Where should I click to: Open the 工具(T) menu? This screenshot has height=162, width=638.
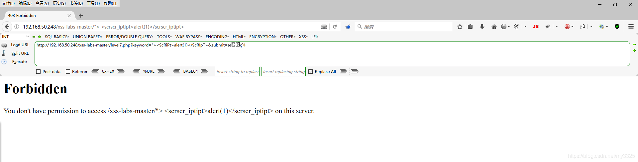(x=93, y=3)
